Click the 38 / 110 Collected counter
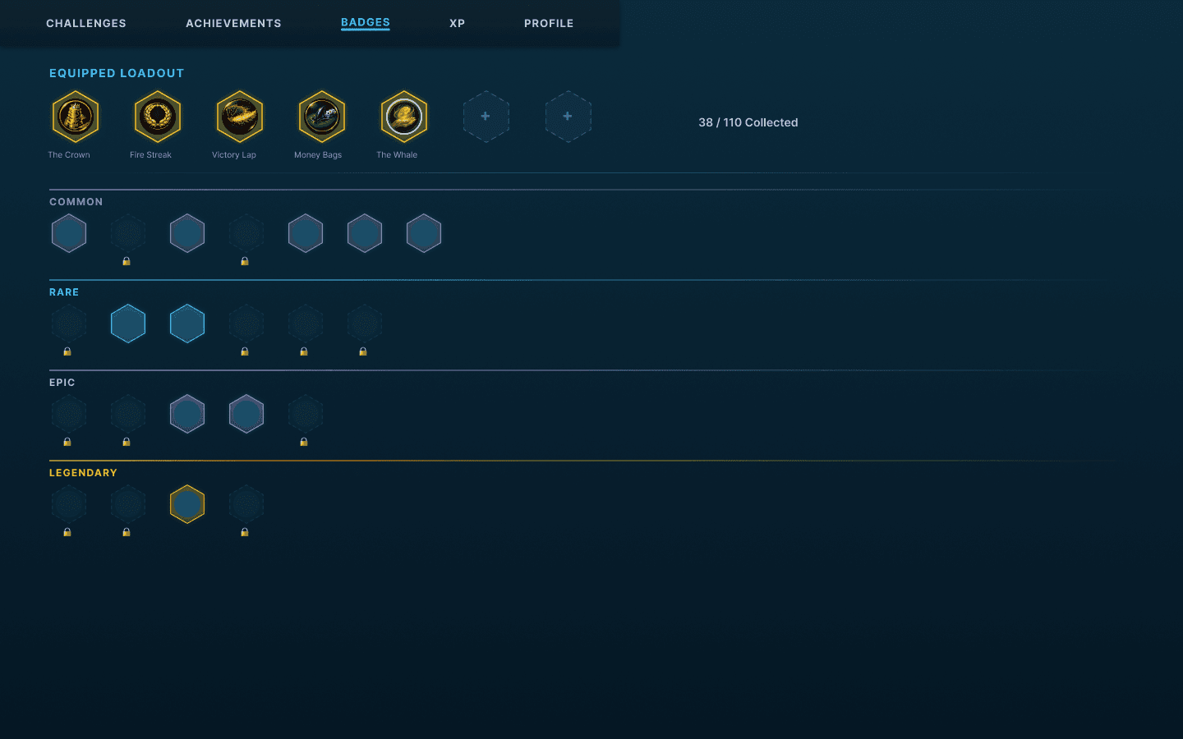The width and height of the screenshot is (1183, 739). 748,122
